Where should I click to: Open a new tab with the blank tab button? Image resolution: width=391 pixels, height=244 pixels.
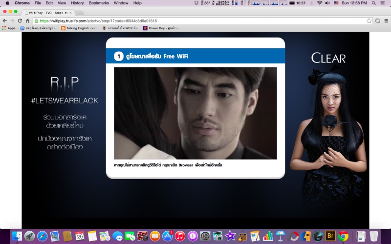click(79, 13)
